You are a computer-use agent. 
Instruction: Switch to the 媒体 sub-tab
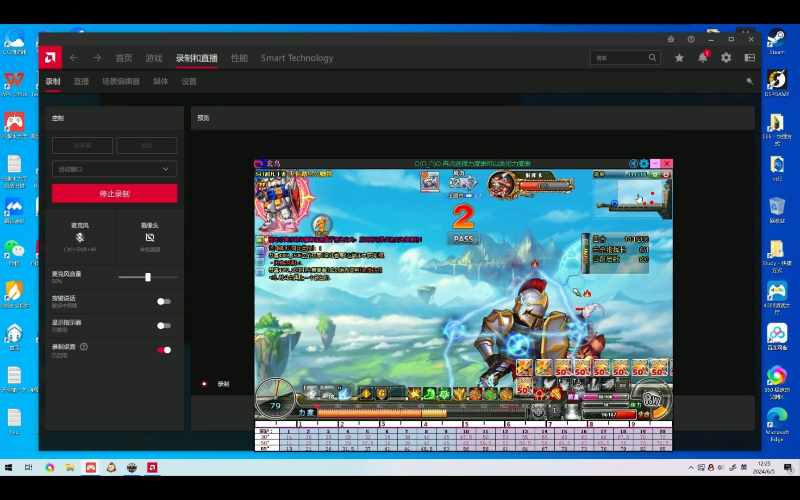tap(161, 81)
